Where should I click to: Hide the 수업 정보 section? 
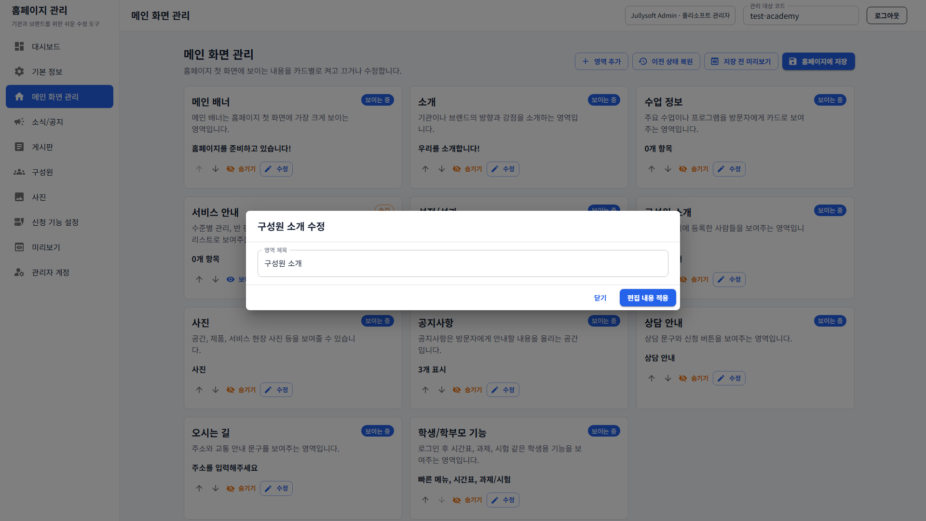(694, 169)
